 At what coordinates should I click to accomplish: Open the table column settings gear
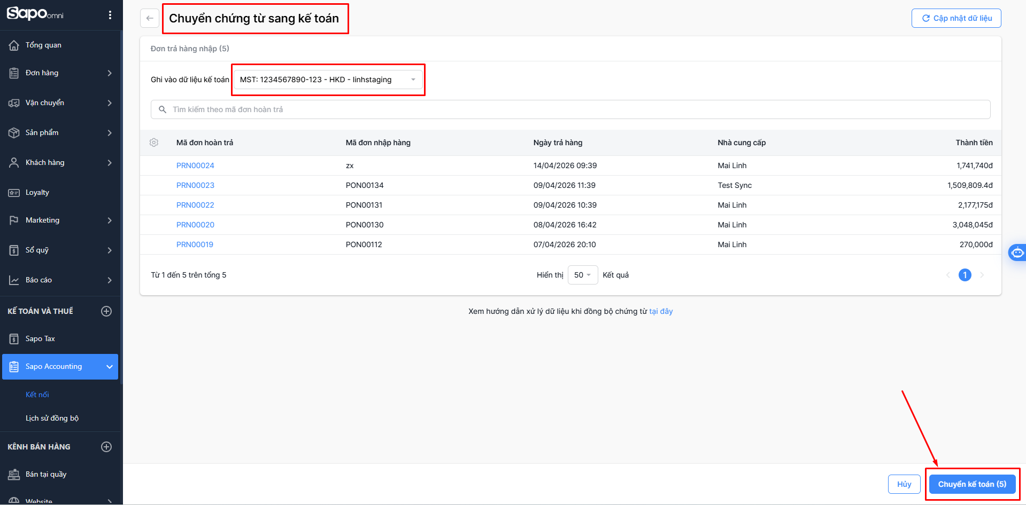(154, 143)
